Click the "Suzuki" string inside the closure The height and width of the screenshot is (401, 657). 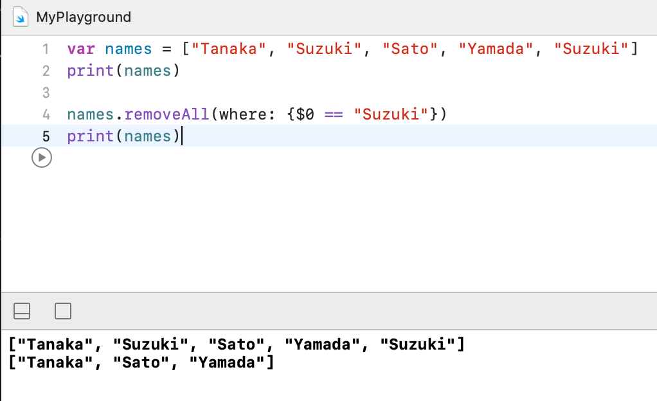392,114
